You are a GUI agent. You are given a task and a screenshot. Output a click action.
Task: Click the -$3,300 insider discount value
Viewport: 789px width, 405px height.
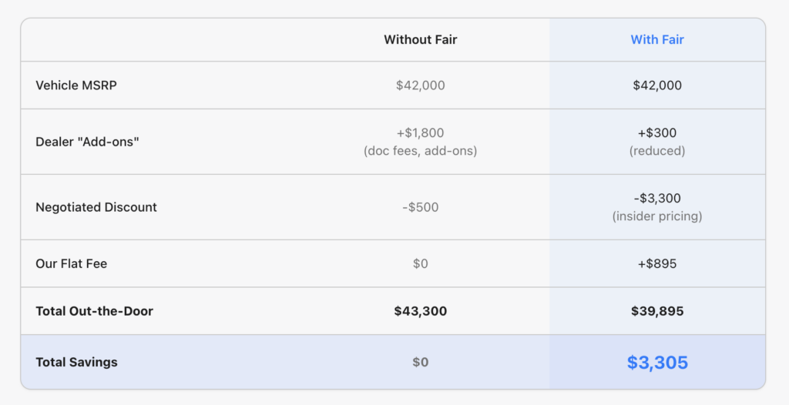[657, 199]
